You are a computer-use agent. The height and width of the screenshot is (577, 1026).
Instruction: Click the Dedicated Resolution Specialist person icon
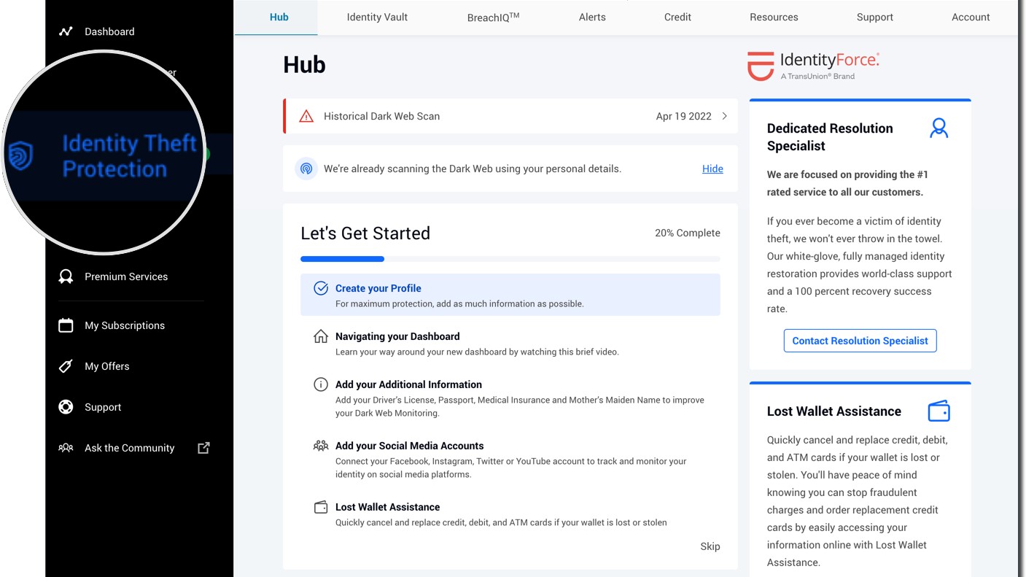(939, 128)
